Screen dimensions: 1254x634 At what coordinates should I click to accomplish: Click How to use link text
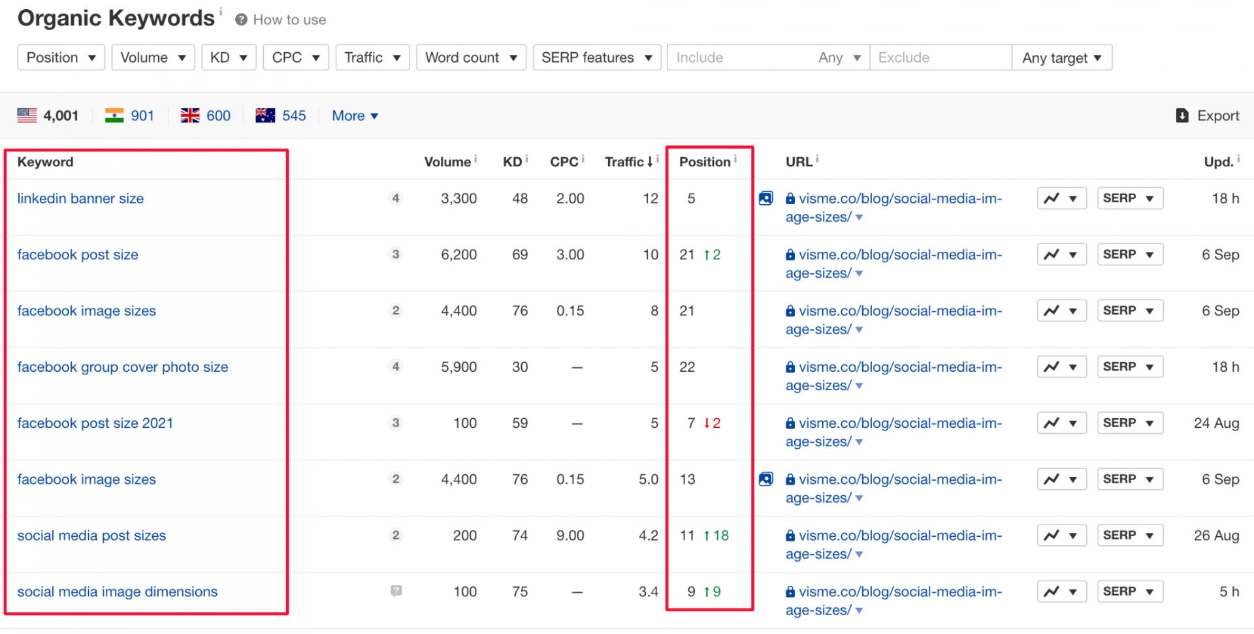pos(289,20)
